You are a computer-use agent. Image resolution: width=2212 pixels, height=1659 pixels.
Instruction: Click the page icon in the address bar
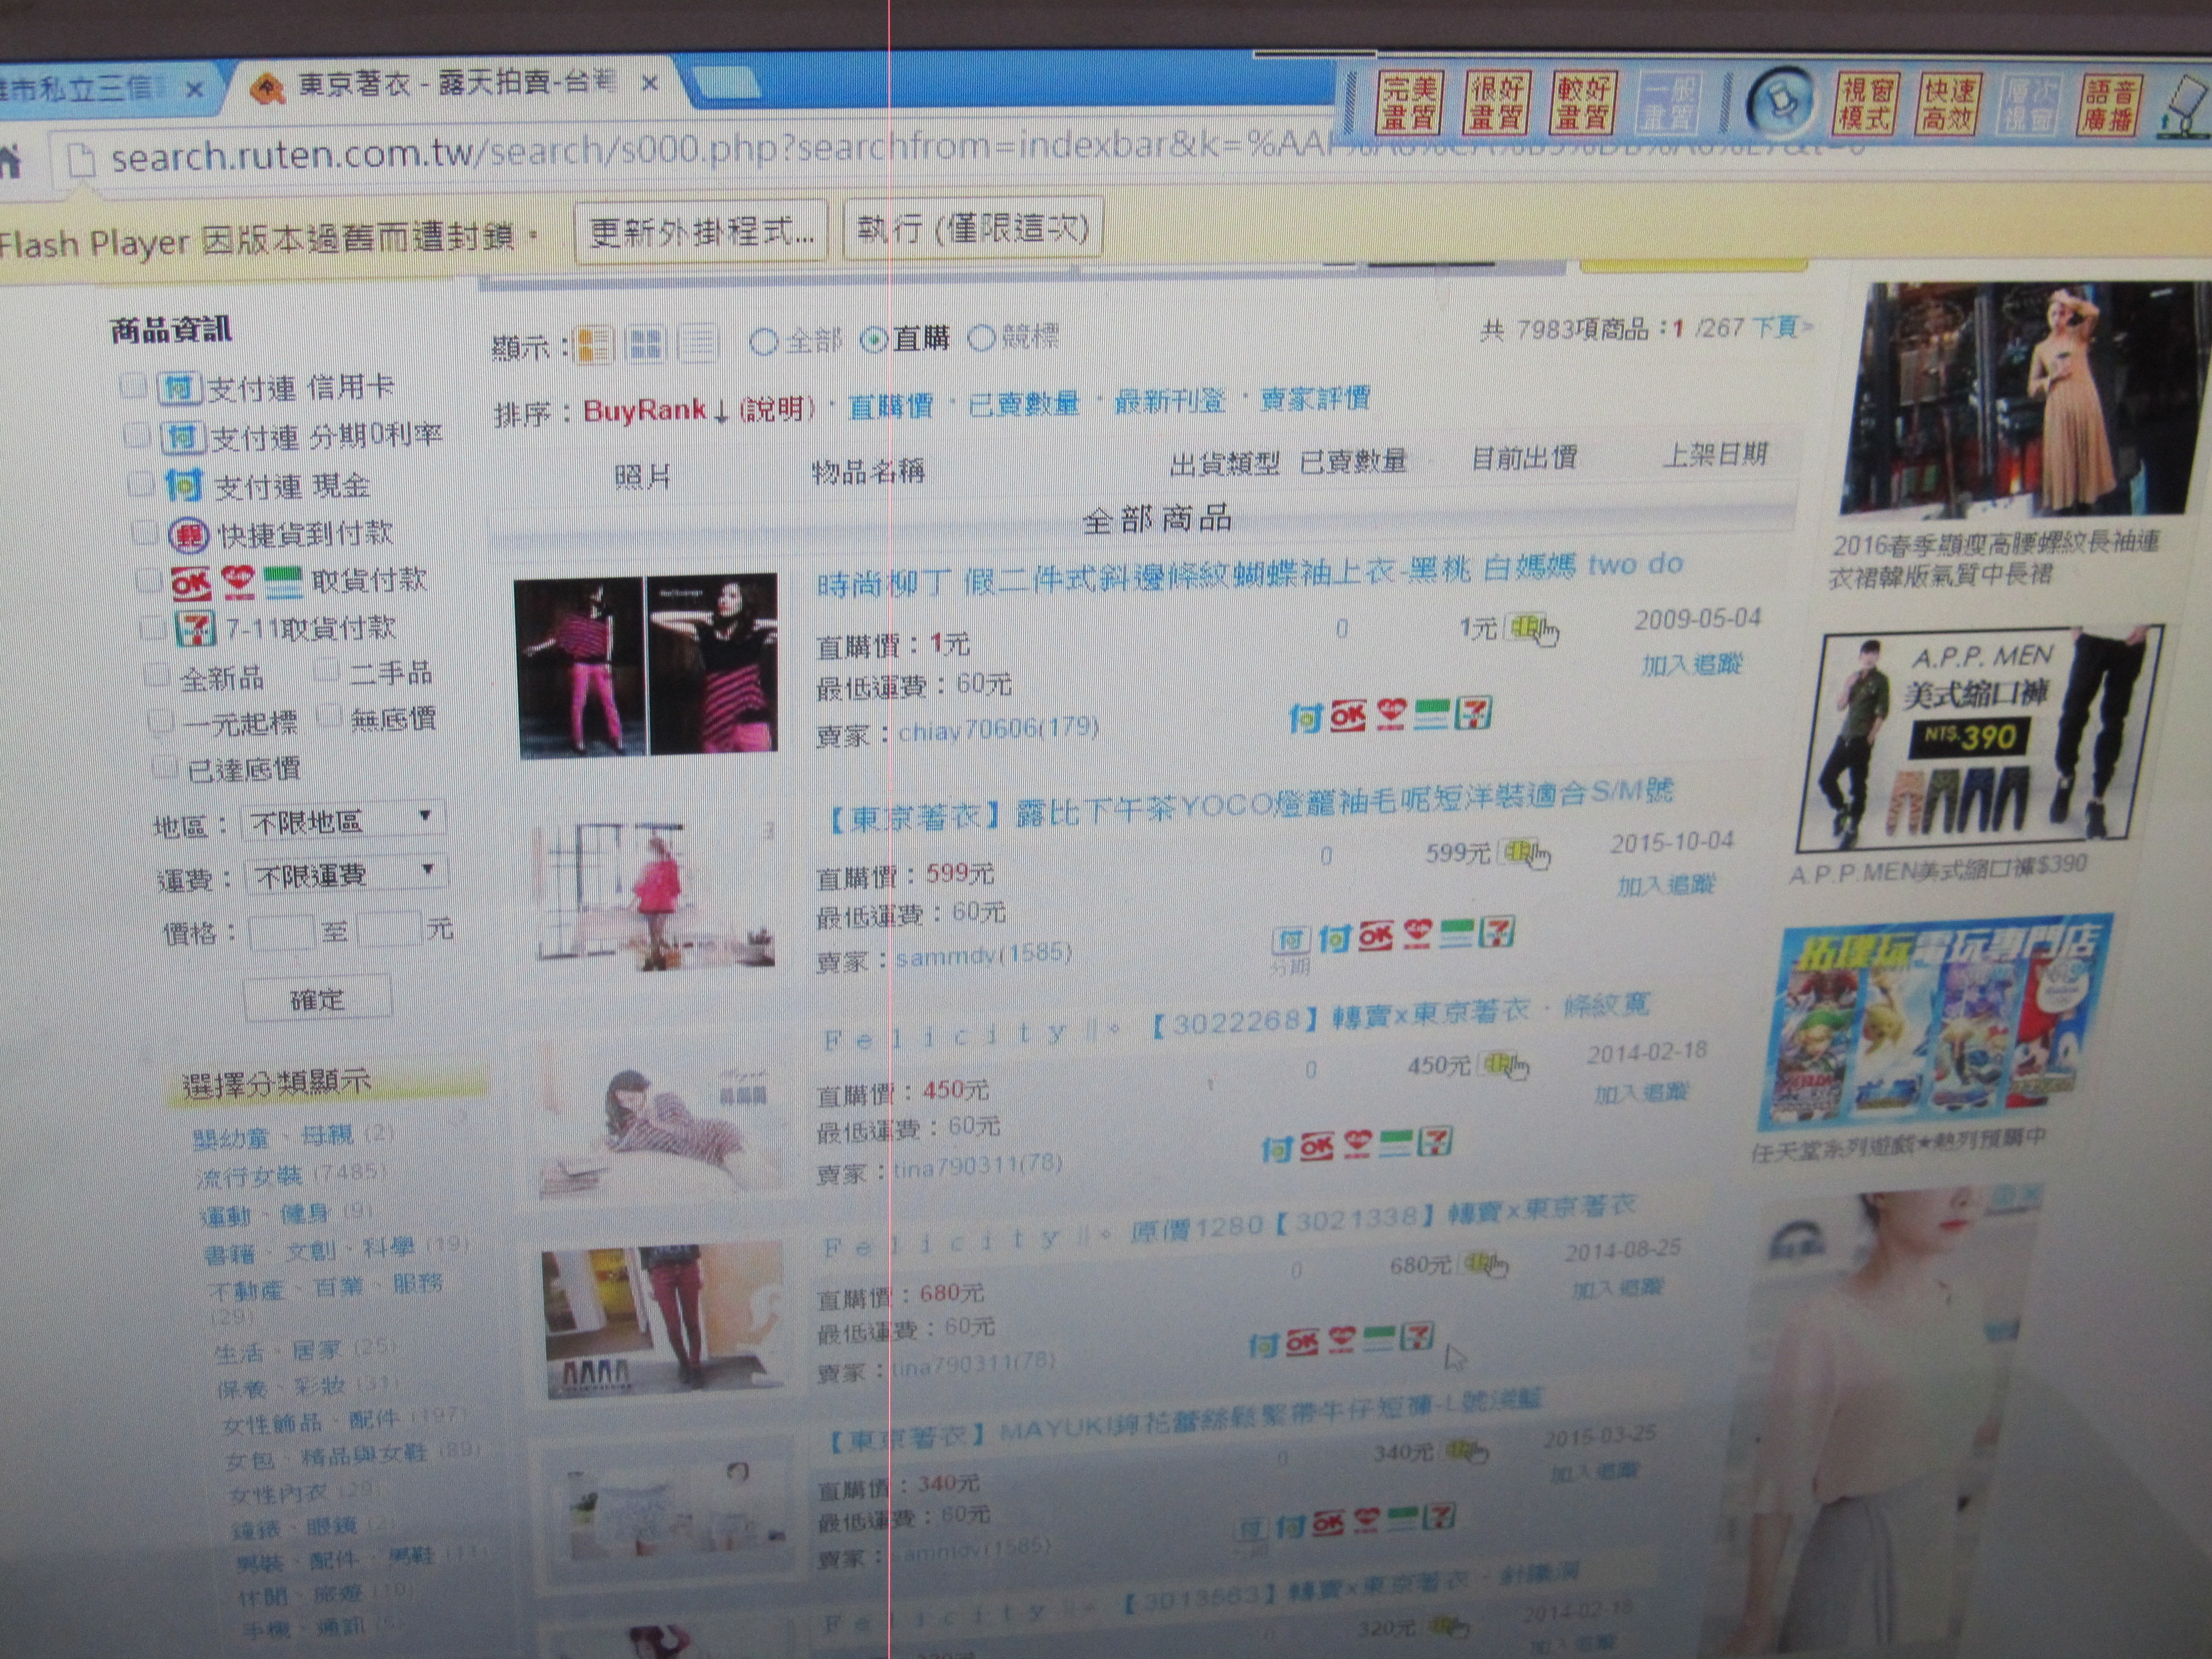point(81,159)
